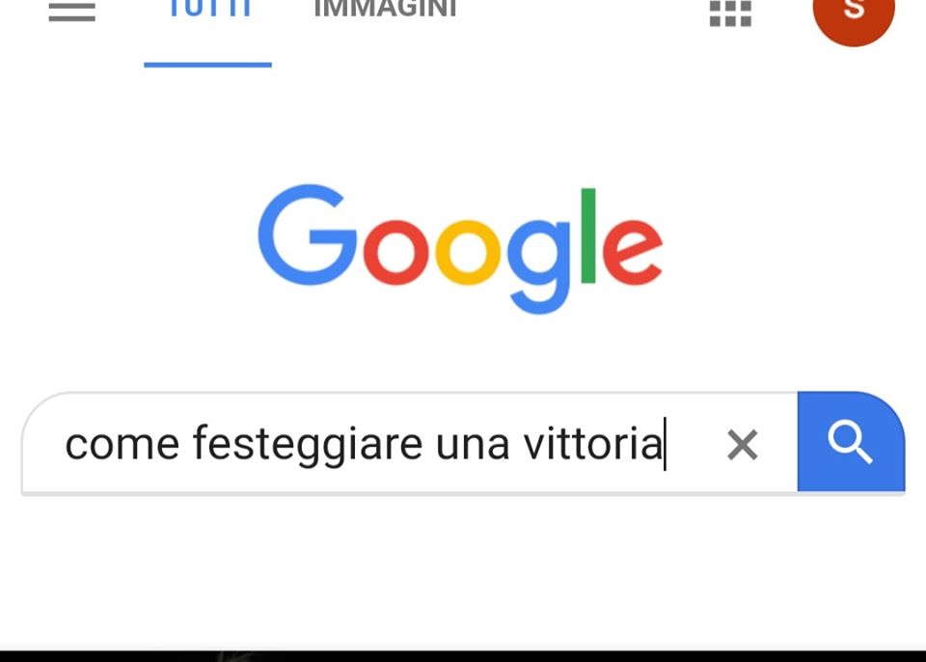Click the Google logo
This screenshot has width=926, height=662.
[461, 249]
